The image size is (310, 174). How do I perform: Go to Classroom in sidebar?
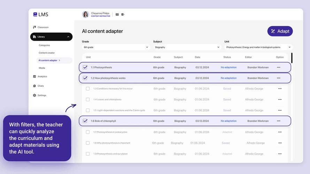pyautogui.click(x=43, y=27)
